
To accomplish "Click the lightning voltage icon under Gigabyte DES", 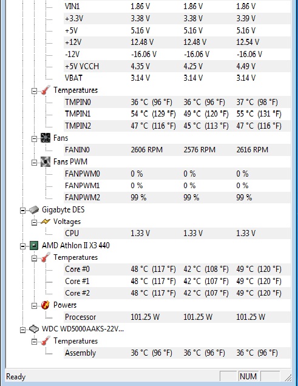I will (x=46, y=222).
